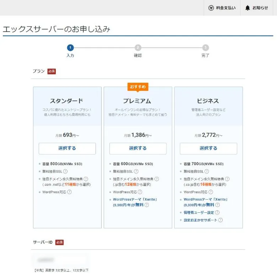Click help icon beside Xwrite theme in ビジネス

217,205
